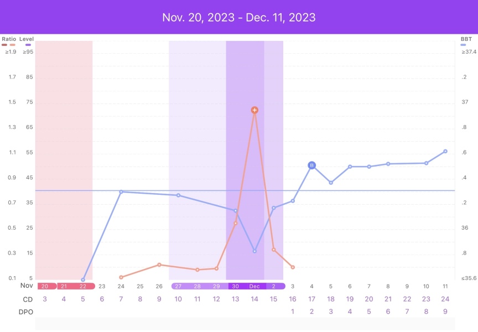Click the lowest BBT point on Nov 22
This screenshot has height=332, width=478.
83,280
